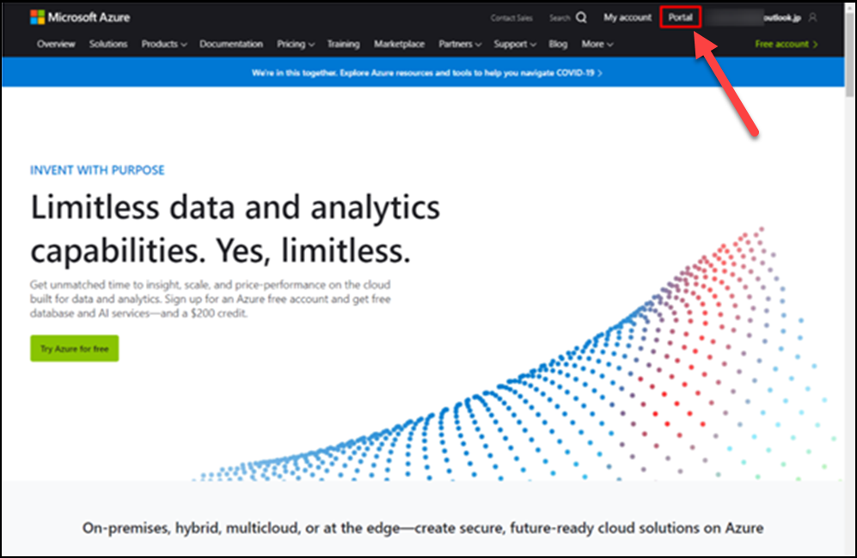Open the Blog menu item
Viewport: 857px width, 558px height.
558,45
